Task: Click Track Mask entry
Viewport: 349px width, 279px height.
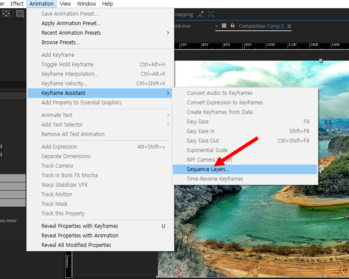Action: pyautogui.click(x=100, y=204)
